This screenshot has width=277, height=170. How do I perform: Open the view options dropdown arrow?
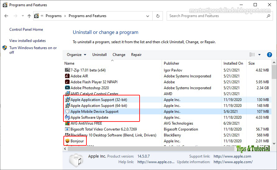tap(259, 55)
